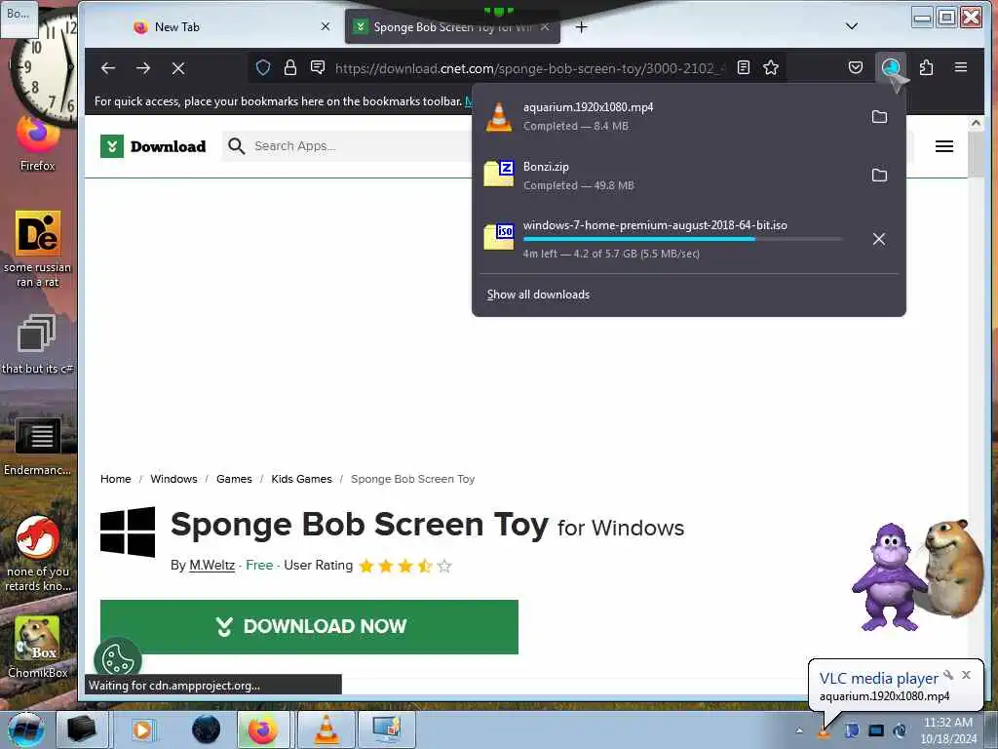
Task: Open a new tab with plus button
Action: tap(581, 26)
